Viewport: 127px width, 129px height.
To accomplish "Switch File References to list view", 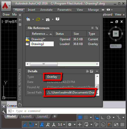I will click(x=92, y=28).
